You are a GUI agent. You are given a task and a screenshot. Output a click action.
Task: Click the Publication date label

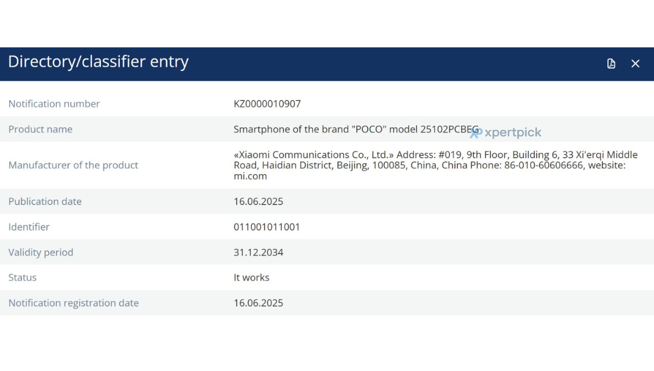coord(45,201)
